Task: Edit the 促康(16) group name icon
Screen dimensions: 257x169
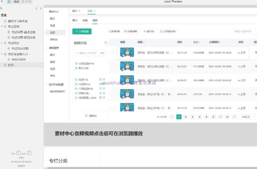Action: [104, 79]
